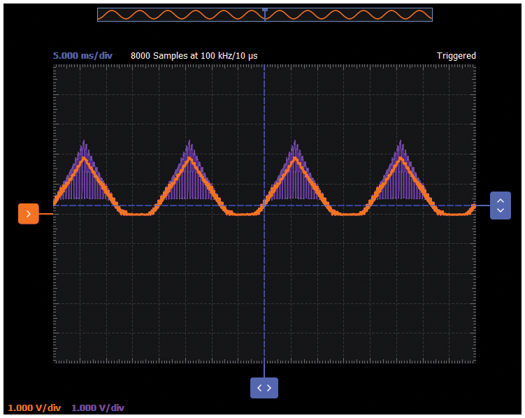The image size is (525, 418).
Task: Click the right arrow on the horizontal position handle
Action: coord(269,387)
